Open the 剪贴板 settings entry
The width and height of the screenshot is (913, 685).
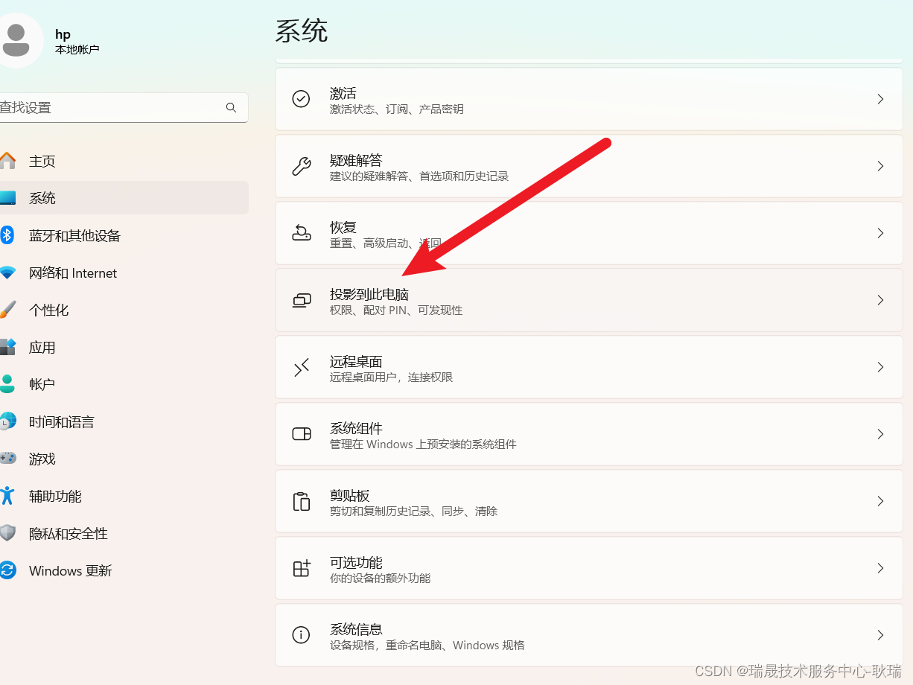[589, 501]
